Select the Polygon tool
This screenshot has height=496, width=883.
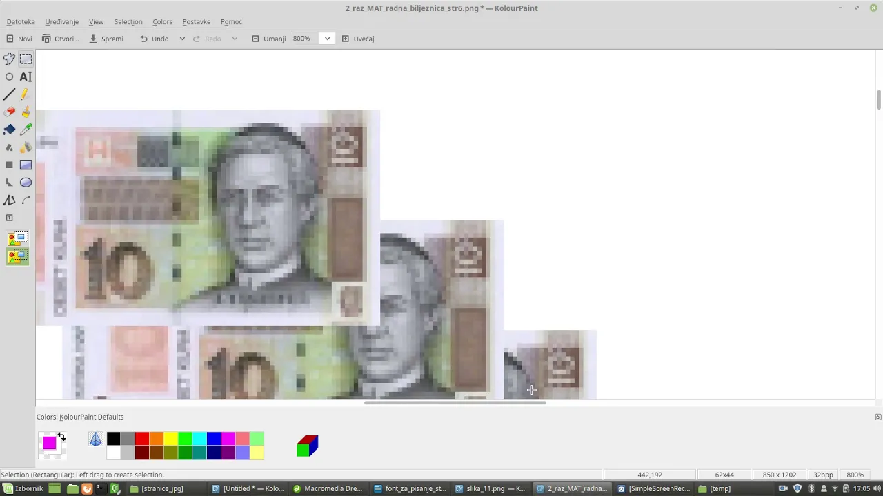click(x=9, y=183)
